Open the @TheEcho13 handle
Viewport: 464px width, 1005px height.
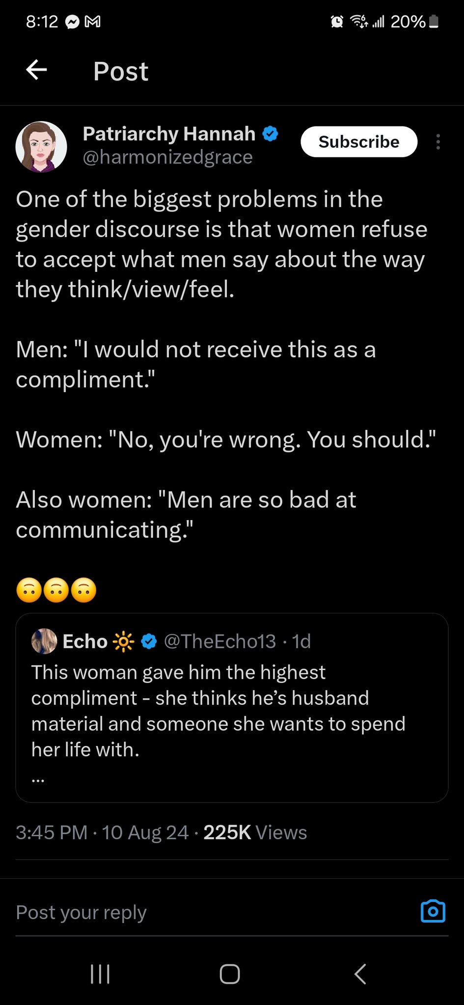pos(219,641)
